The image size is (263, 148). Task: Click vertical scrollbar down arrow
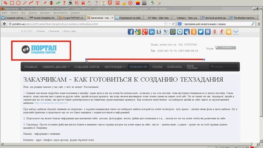pos(261,141)
